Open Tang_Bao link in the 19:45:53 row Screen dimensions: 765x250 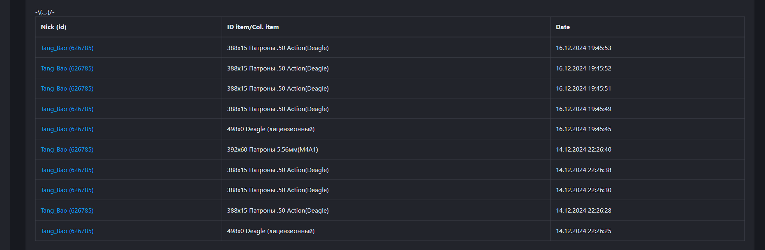coord(67,48)
